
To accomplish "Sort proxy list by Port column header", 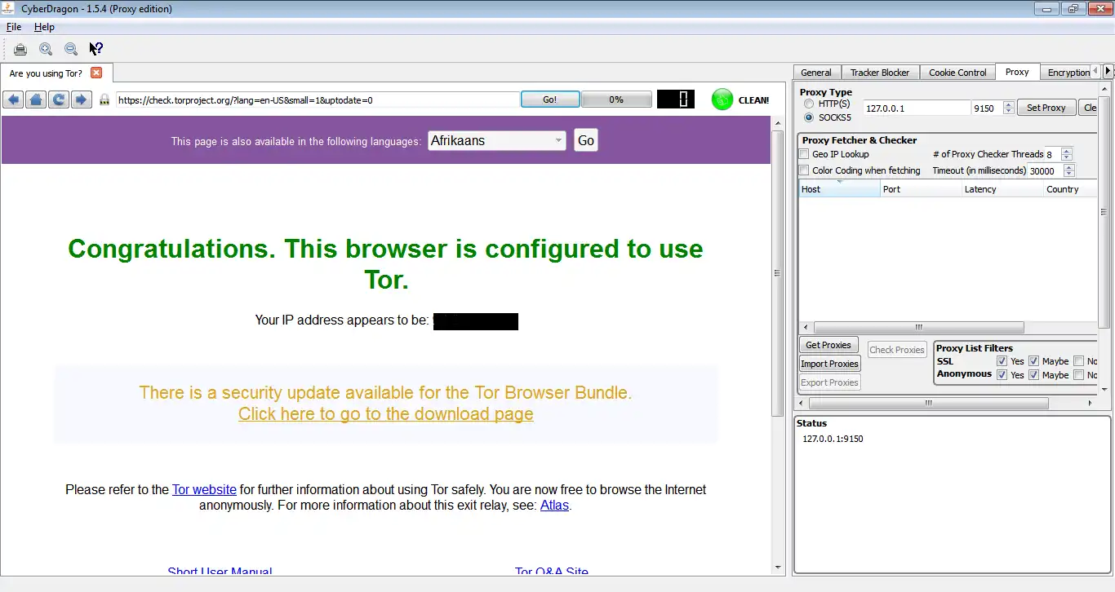I will coord(921,189).
